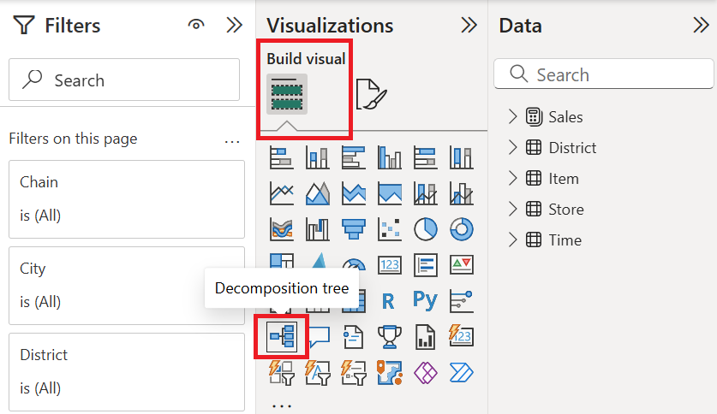Toggle filter pane visibility eye icon
The image size is (717, 414).
(196, 26)
